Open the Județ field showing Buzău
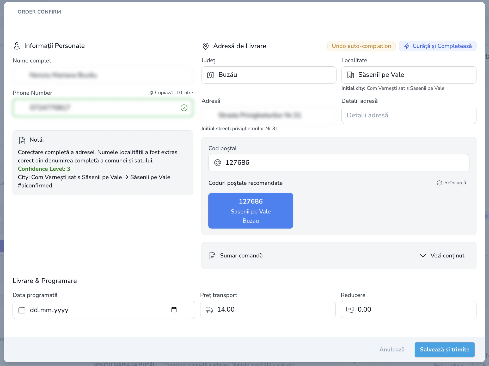Image resolution: width=489 pixels, height=366 pixels. (269, 75)
